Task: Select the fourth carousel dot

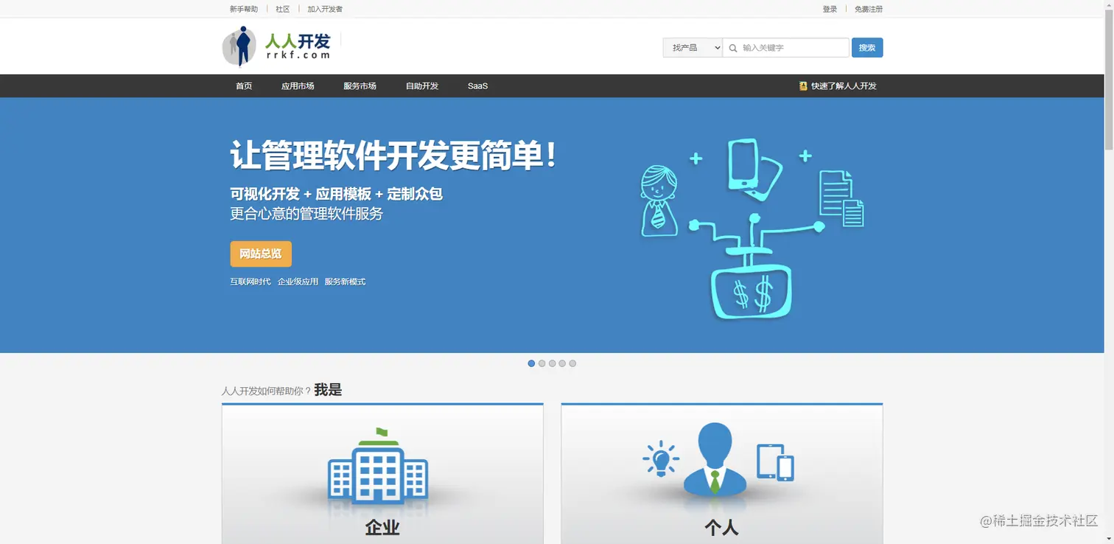Action: coord(562,363)
